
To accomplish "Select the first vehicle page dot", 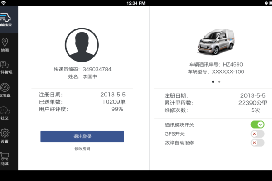I will coord(213,82).
